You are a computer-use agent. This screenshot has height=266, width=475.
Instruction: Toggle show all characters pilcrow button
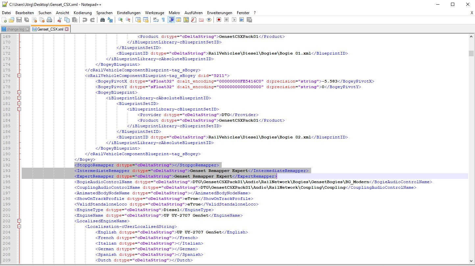[163, 20]
